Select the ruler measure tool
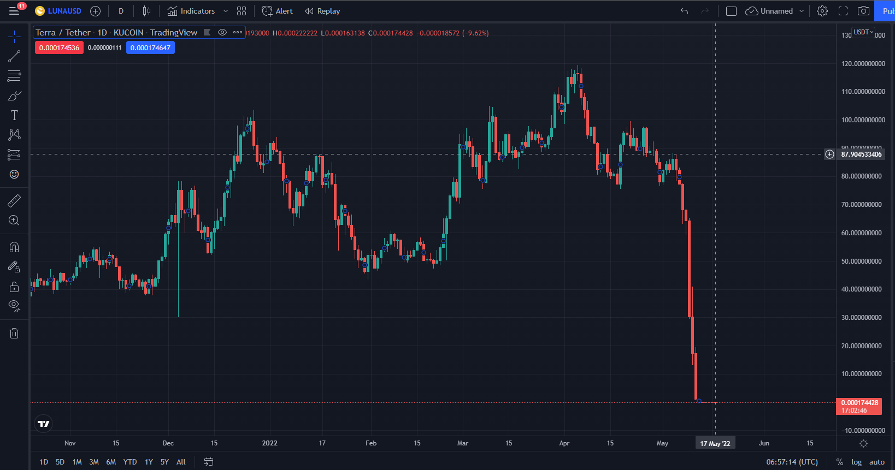Viewport: 895px width, 470px height. (x=14, y=201)
